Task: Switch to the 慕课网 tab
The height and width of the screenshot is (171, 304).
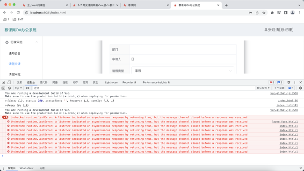Action: 146,5
